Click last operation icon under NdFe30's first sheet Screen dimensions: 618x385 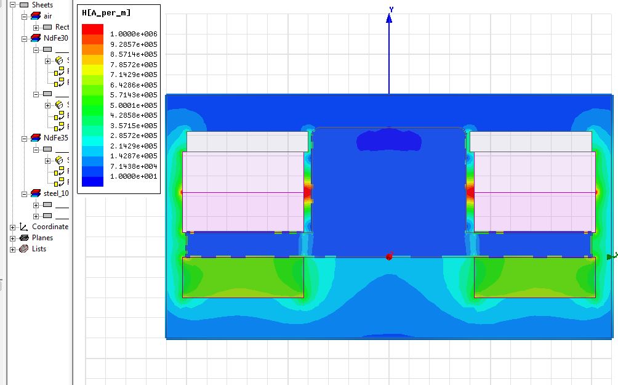pyautogui.click(x=59, y=83)
